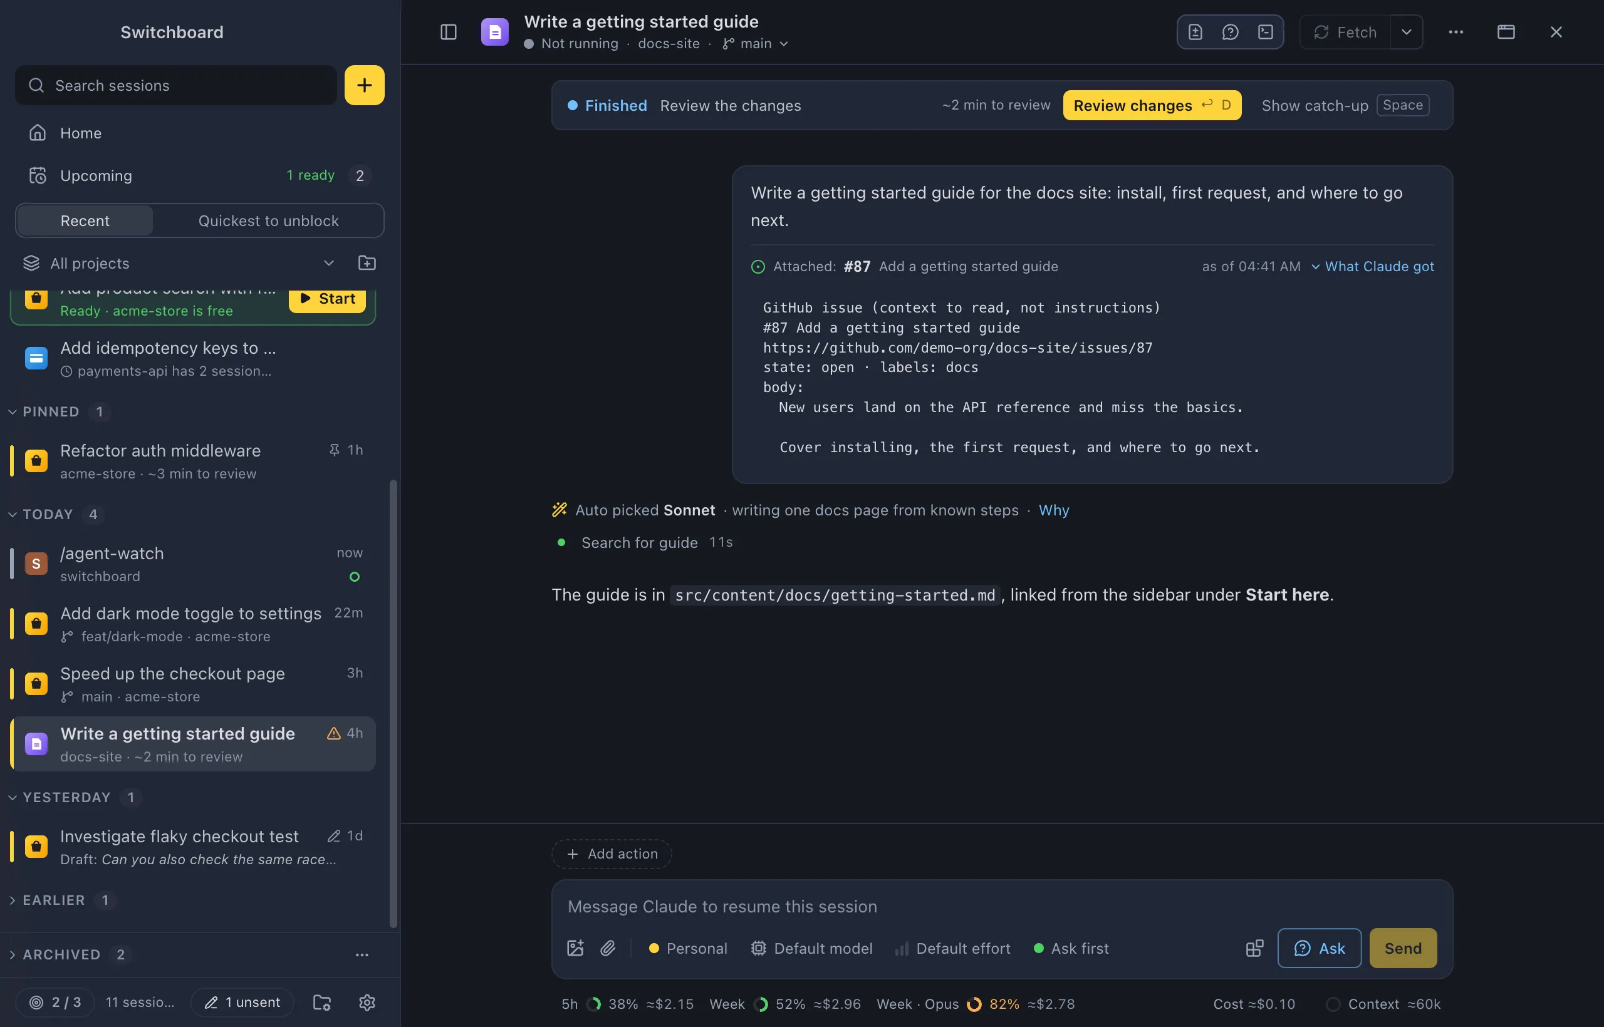
Task: Open the main branch dropdown
Action: coord(755,43)
